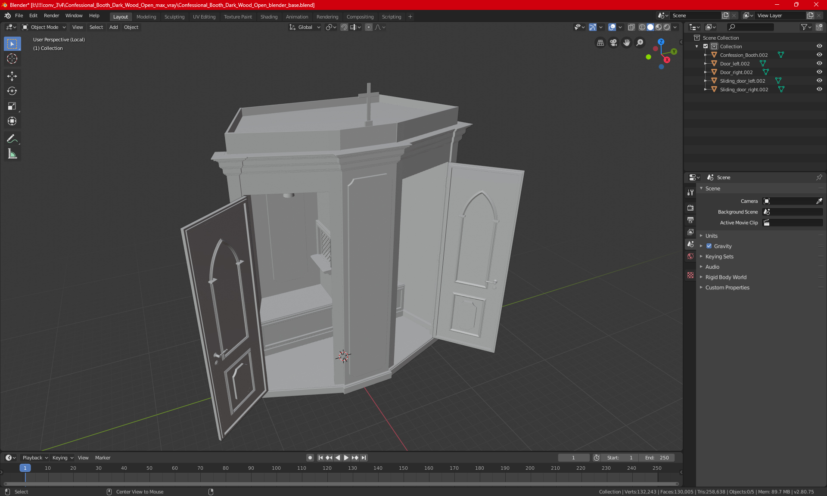Screen dimensions: 827x496
Task: Switch to wireframe viewport shading
Action: tap(642, 27)
